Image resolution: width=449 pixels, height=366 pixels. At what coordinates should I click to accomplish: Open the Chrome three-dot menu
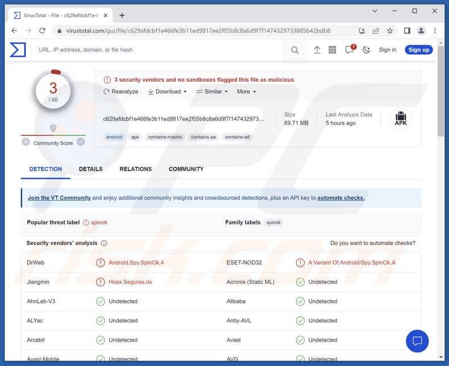click(435, 31)
